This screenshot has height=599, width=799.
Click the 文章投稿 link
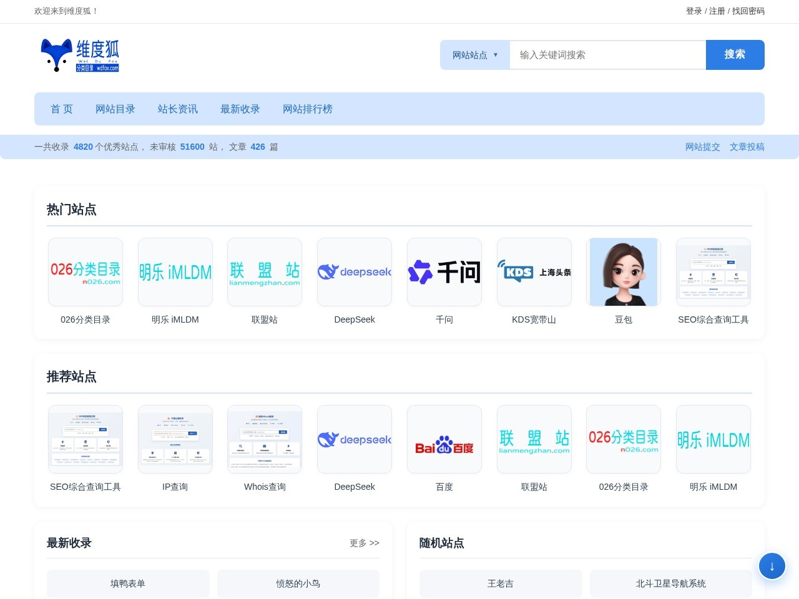[747, 147]
